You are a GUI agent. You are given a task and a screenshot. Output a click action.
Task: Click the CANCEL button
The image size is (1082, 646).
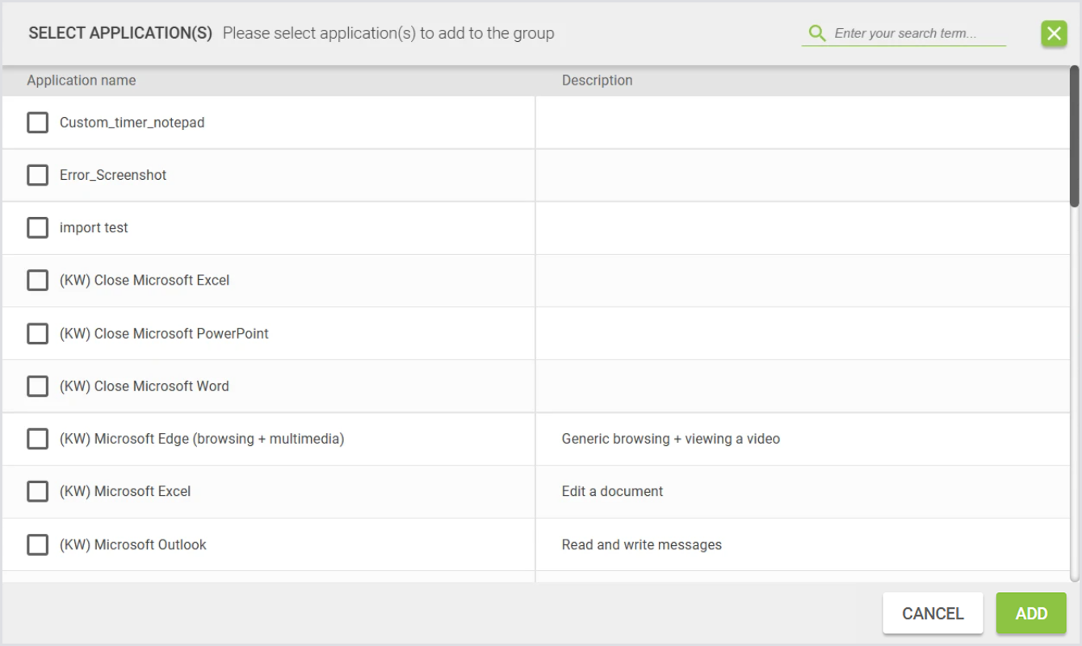933,614
